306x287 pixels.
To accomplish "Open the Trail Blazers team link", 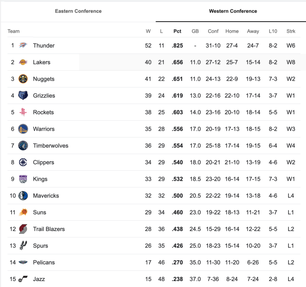I will pyautogui.click(x=49, y=229).
